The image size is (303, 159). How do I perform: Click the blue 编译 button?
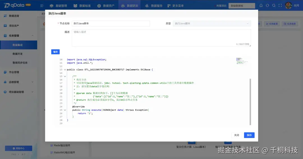point(56,52)
